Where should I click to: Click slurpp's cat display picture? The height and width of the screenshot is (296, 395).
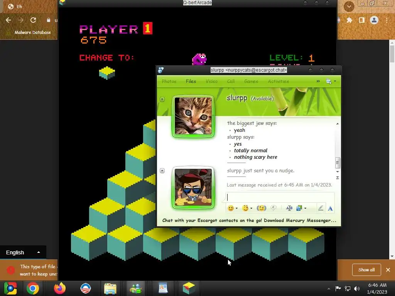[x=193, y=116]
